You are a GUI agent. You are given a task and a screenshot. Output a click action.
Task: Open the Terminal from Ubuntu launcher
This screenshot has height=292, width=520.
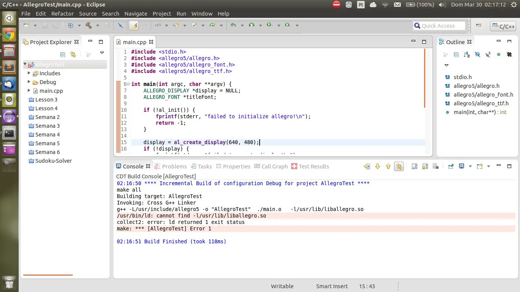point(9,133)
